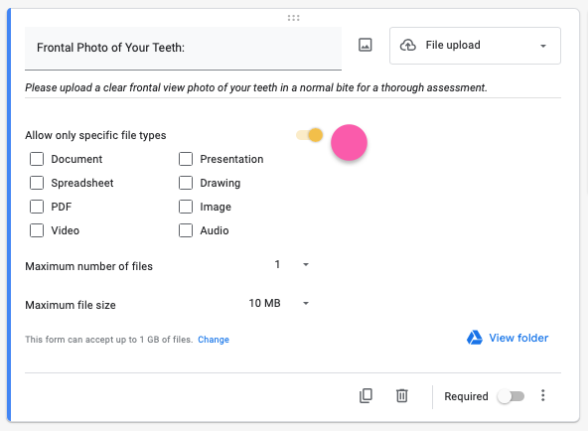Viewport: 588px width, 431px height.
Task: Delete the question with the trash icon
Action: pyautogui.click(x=401, y=396)
